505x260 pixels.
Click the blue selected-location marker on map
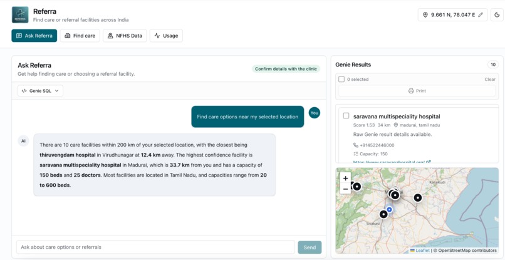(389, 210)
